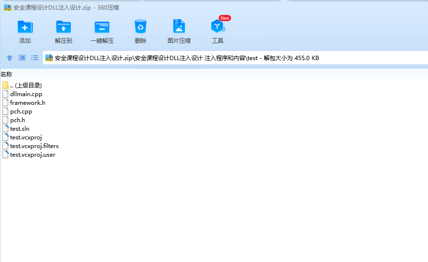This screenshot has width=428, height=262.
Task: Select the file test.vcxproj.filters
Action: click(x=31, y=146)
